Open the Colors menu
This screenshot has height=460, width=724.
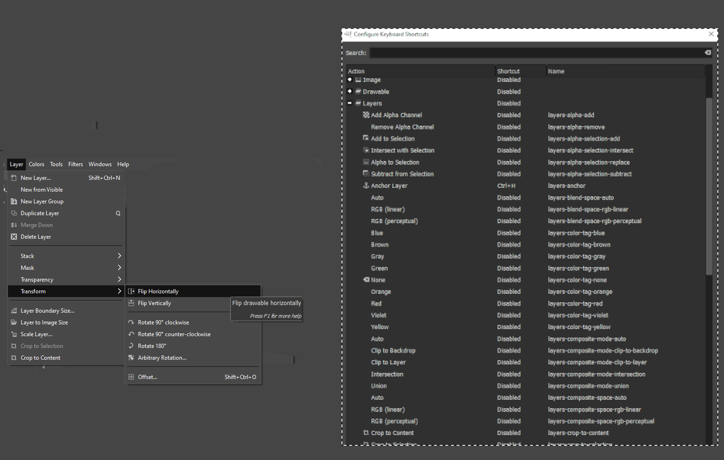click(x=36, y=164)
